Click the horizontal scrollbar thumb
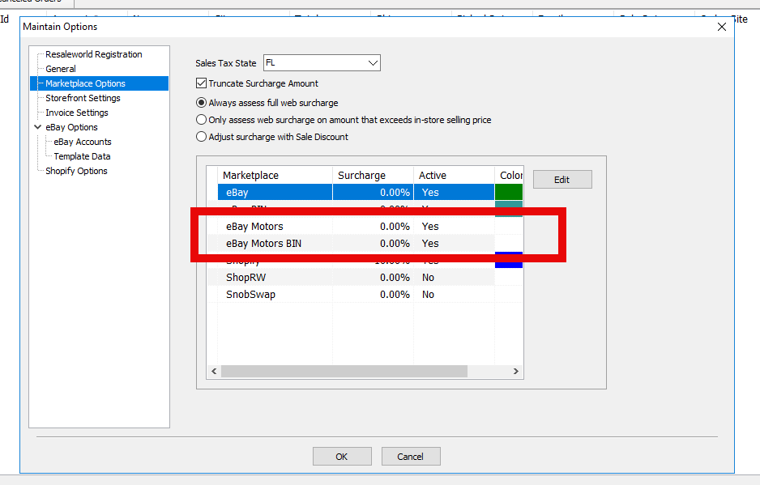 pyautogui.click(x=344, y=371)
